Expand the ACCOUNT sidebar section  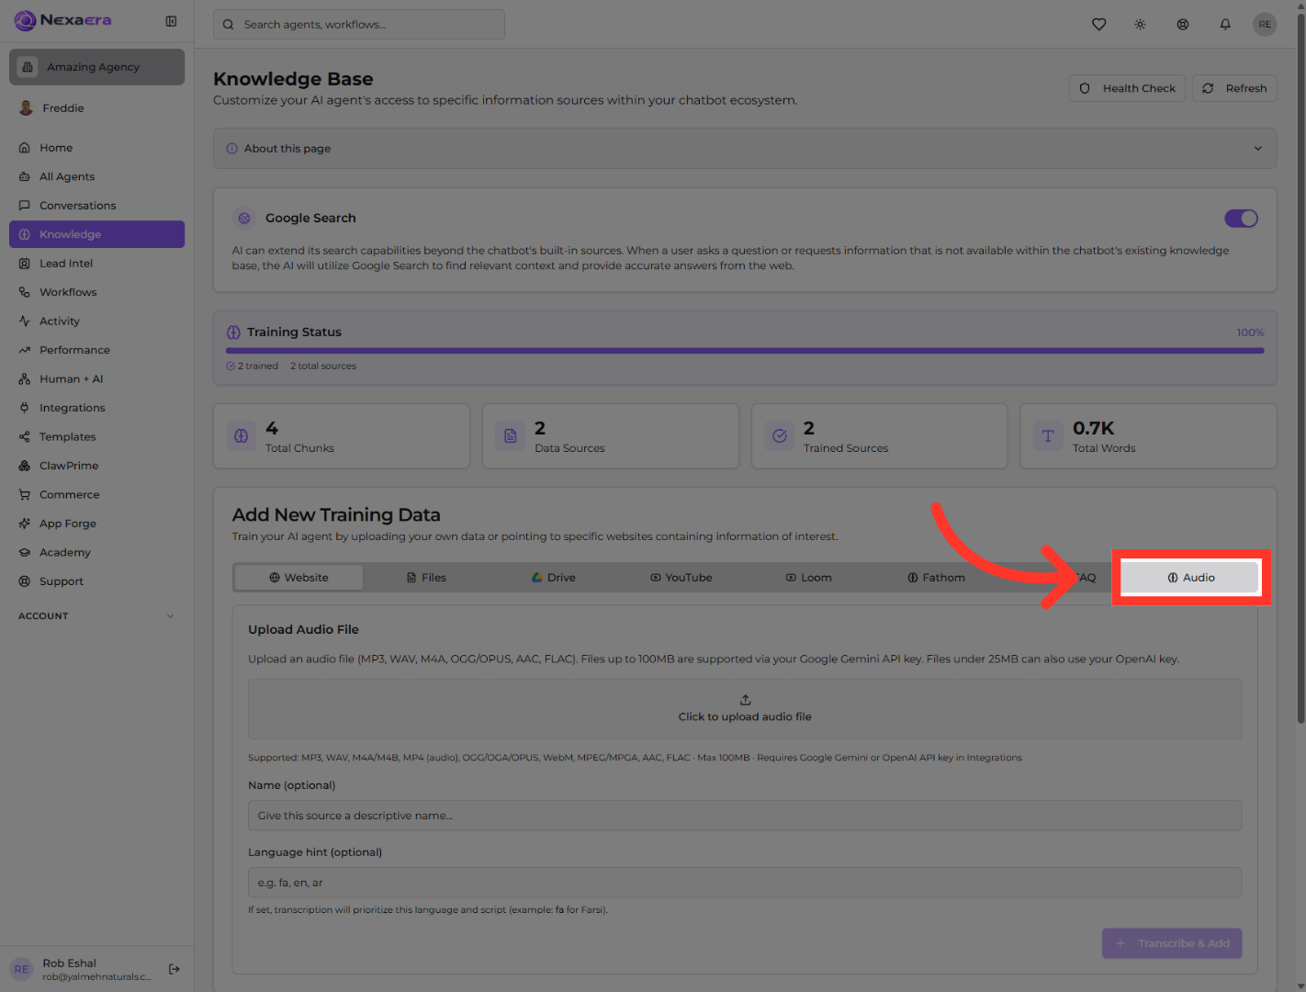click(96, 616)
